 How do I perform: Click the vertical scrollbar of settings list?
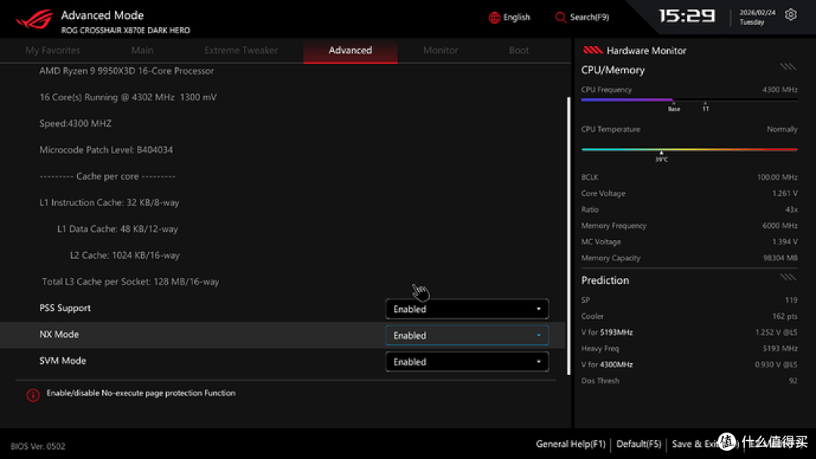point(569,236)
